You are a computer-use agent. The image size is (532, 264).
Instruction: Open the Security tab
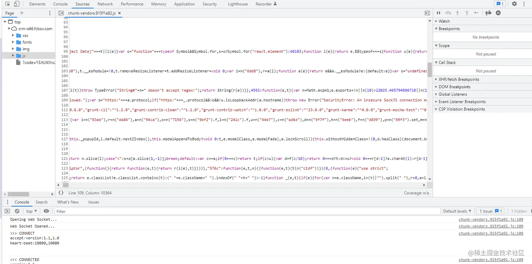pyautogui.click(x=210, y=4)
